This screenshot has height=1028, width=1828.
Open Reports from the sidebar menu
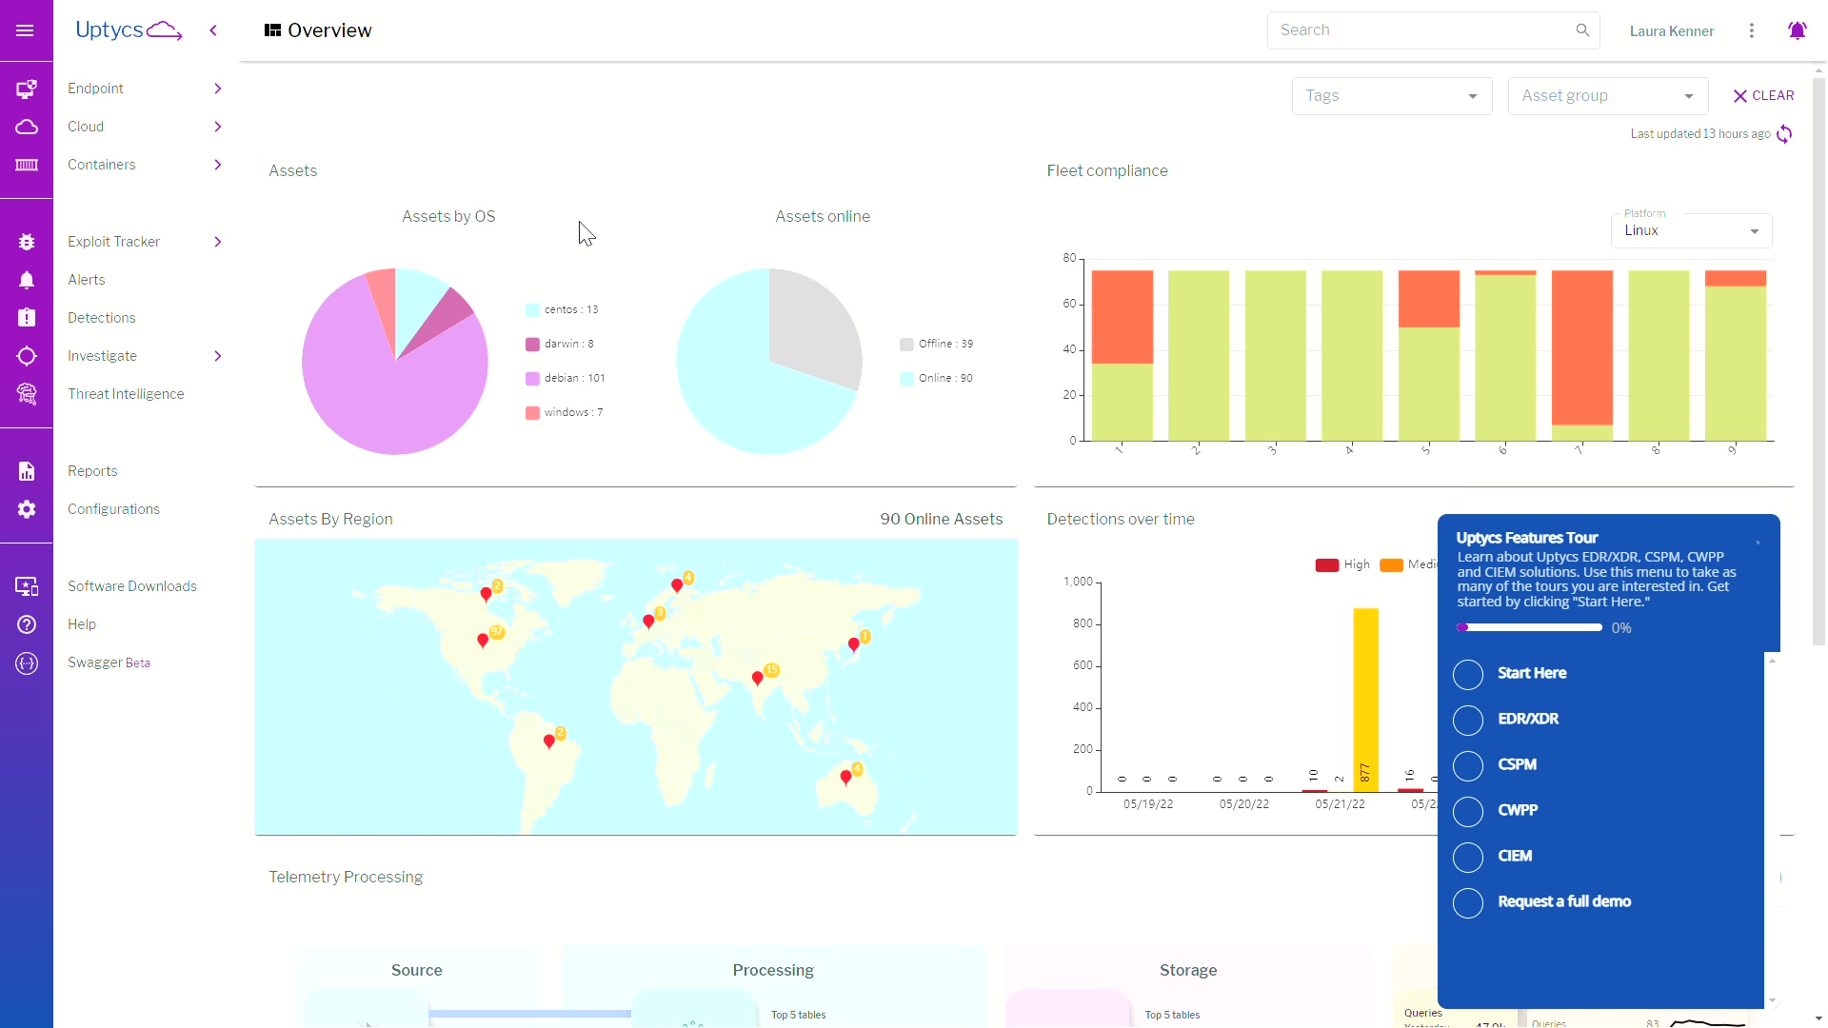pos(92,471)
